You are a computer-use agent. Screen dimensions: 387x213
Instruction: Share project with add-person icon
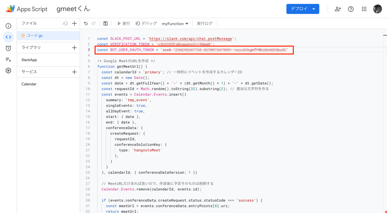(338, 9)
